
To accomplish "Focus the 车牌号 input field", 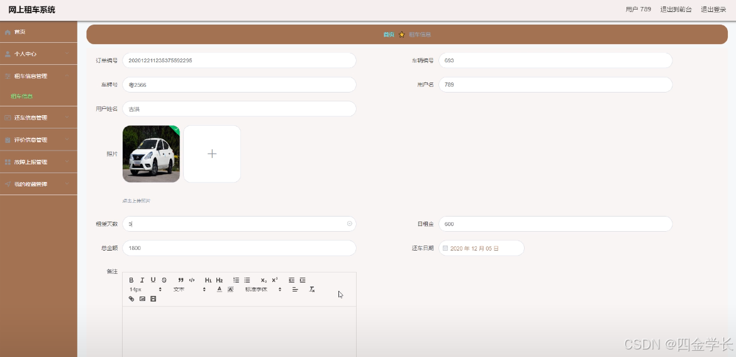I will click(x=240, y=84).
